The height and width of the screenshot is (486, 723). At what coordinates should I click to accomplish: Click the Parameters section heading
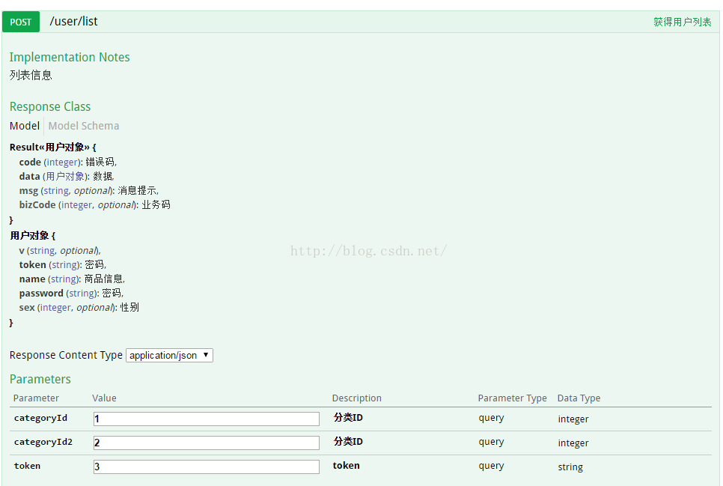40,379
